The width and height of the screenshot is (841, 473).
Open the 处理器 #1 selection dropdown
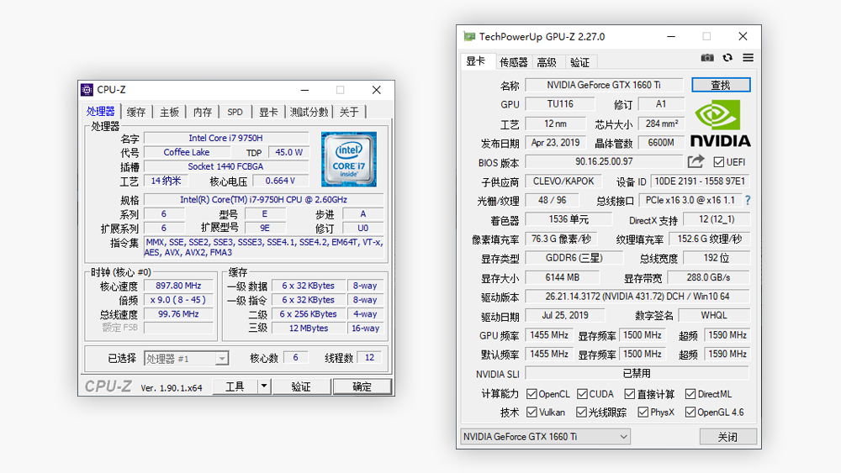click(x=186, y=359)
